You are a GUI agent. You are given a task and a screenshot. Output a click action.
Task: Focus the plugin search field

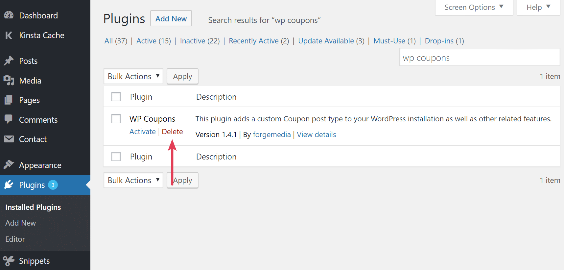pyautogui.click(x=480, y=57)
